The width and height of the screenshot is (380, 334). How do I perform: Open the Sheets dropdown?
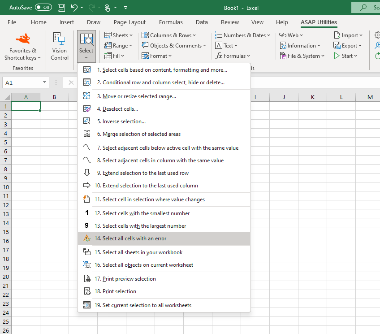click(x=118, y=35)
